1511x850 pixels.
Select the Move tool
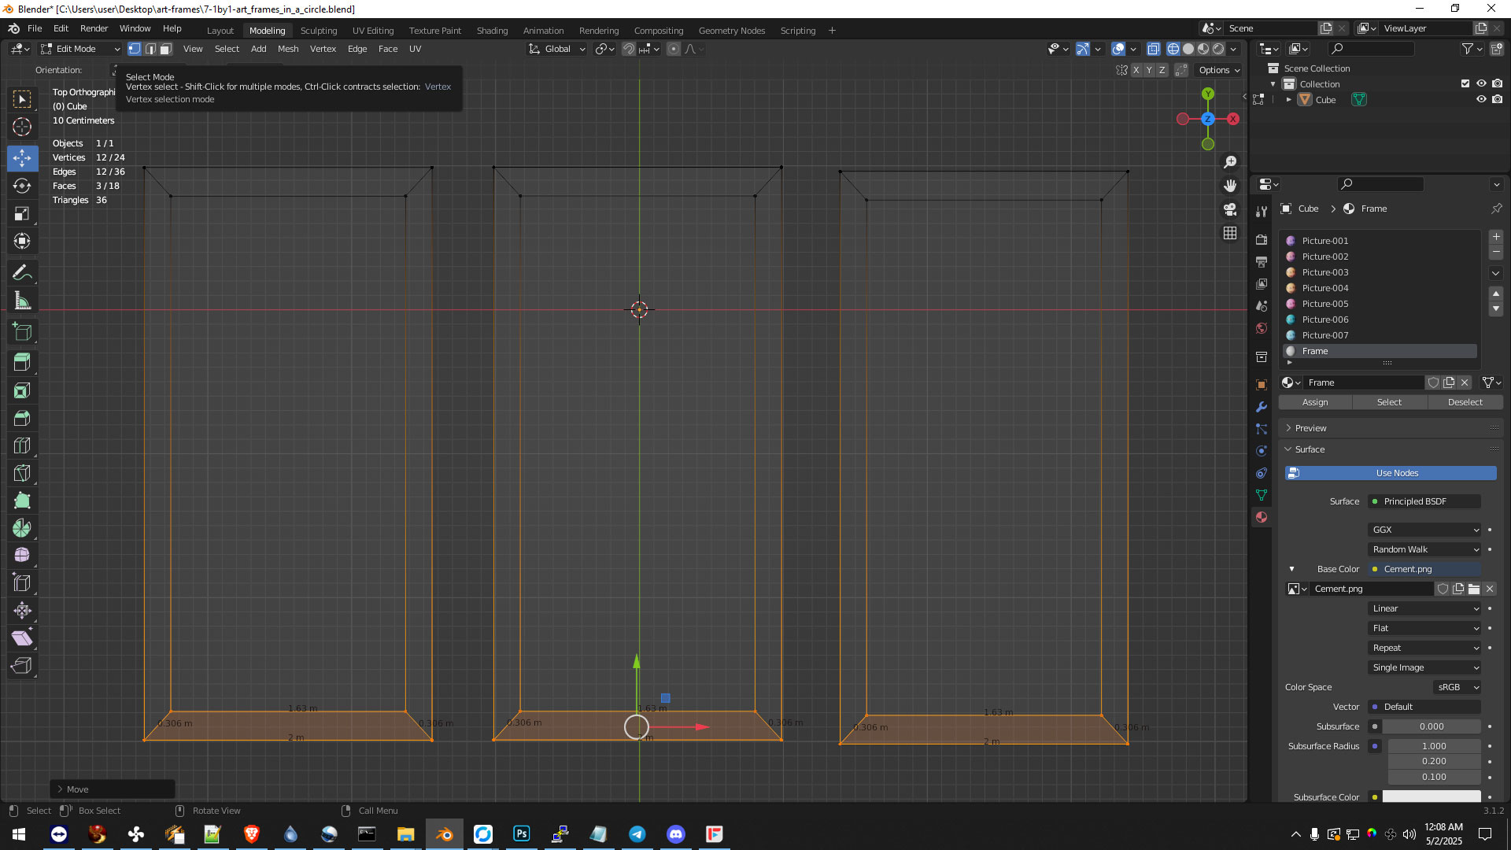click(22, 158)
